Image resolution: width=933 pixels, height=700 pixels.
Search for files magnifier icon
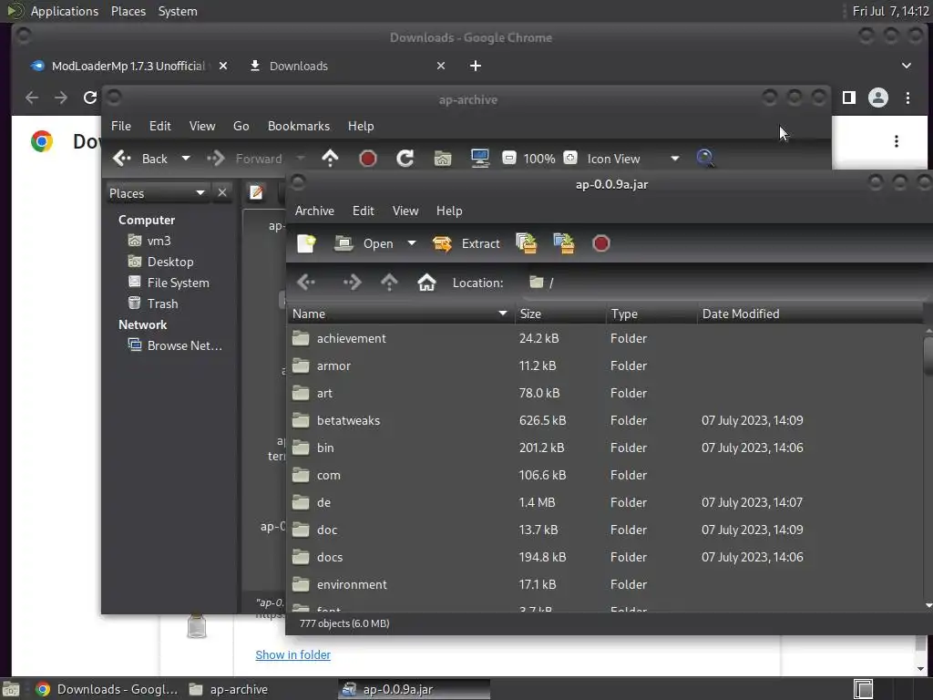pos(705,159)
